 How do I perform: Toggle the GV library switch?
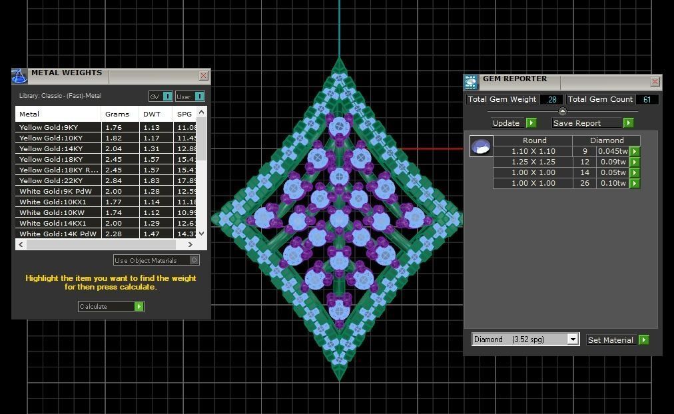[168, 97]
